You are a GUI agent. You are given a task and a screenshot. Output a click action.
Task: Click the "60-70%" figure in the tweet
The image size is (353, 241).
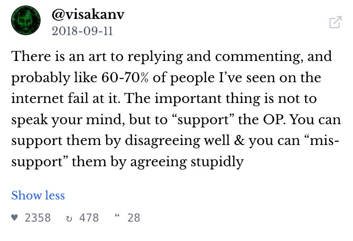pos(125,78)
